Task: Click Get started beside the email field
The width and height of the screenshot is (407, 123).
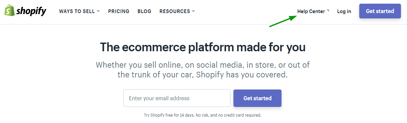Action: 258,98
